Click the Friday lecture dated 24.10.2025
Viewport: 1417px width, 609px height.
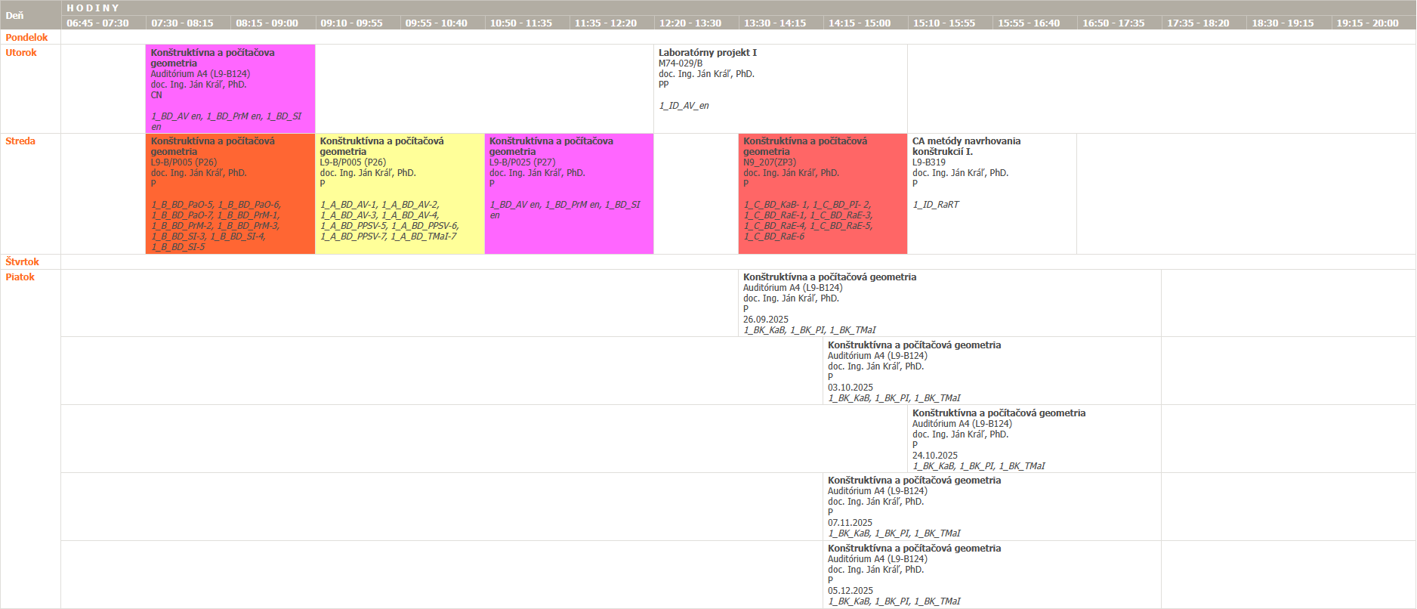click(1033, 439)
